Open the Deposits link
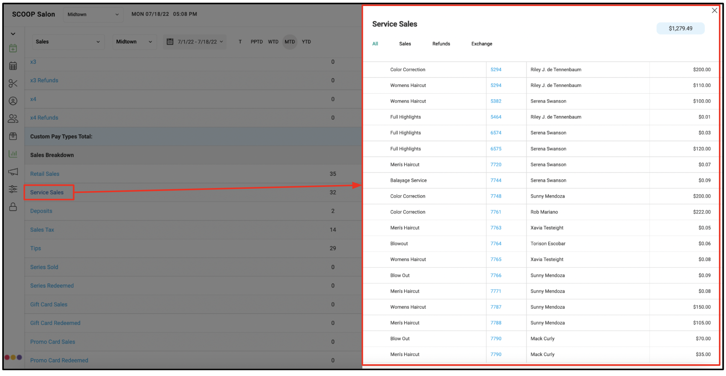Image resolution: width=726 pixels, height=376 pixels. click(41, 211)
